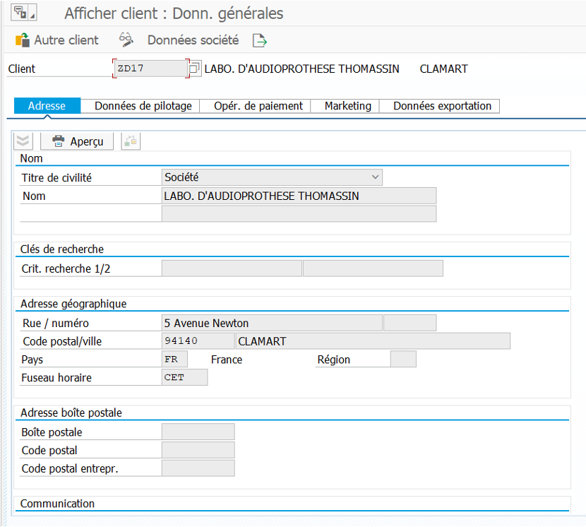Open the Titre de civilité dropdown
The width and height of the screenshot is (586, 527).
click(x=375, y=177)
